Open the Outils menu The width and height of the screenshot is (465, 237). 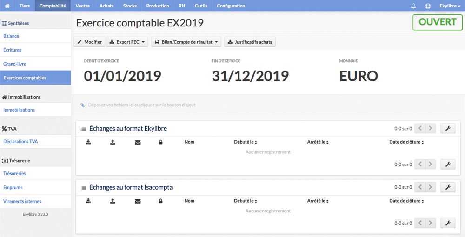click(x=201, y=6)
